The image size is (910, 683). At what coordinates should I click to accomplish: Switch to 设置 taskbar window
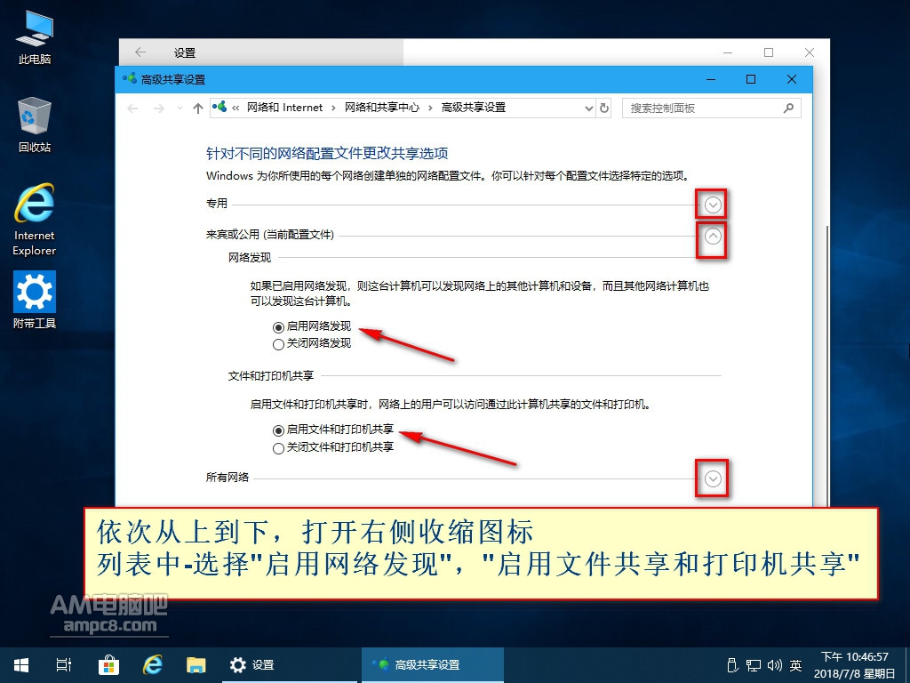pyautogui.click(x=291, y=665)
